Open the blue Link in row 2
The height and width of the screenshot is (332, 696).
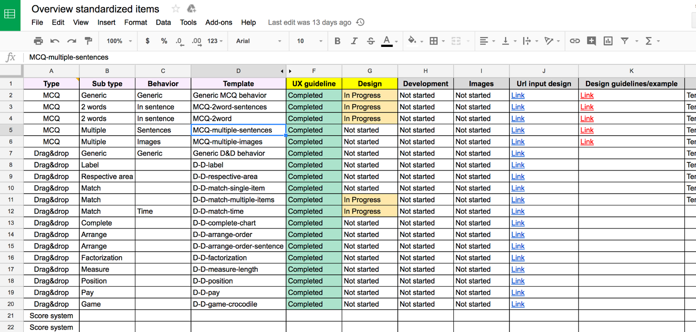(x=518, y=96)
